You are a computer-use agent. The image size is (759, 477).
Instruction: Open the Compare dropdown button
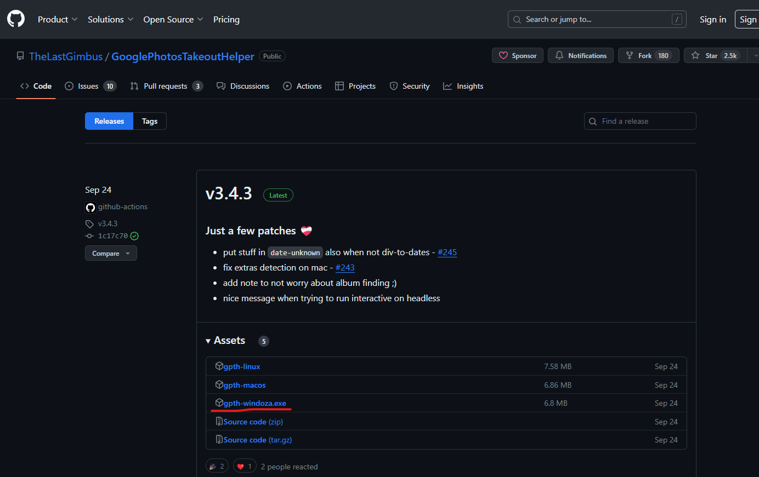(111, 254)
